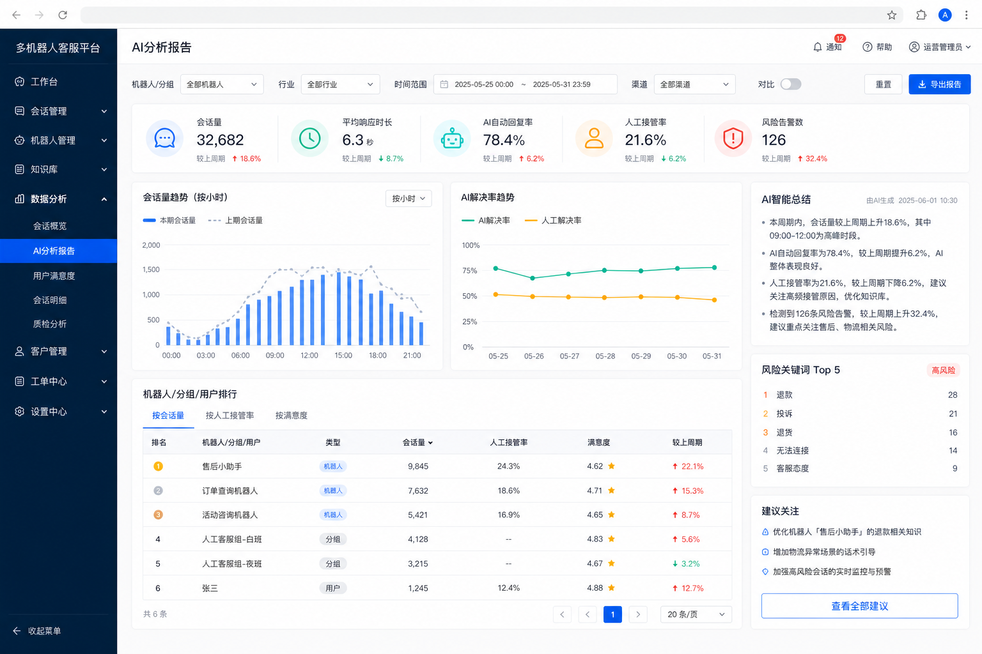Click the browser reload icon
982x654 pixels.
tap(63, 15)
